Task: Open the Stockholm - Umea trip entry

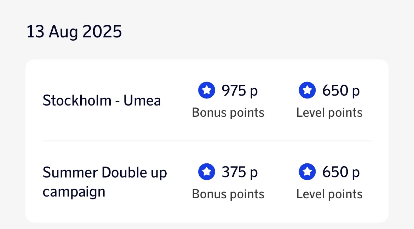Action: [x=102, y=101]
